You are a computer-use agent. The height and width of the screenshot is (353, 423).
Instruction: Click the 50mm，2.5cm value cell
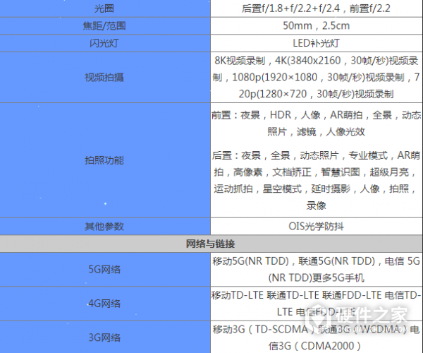(316, 26)
